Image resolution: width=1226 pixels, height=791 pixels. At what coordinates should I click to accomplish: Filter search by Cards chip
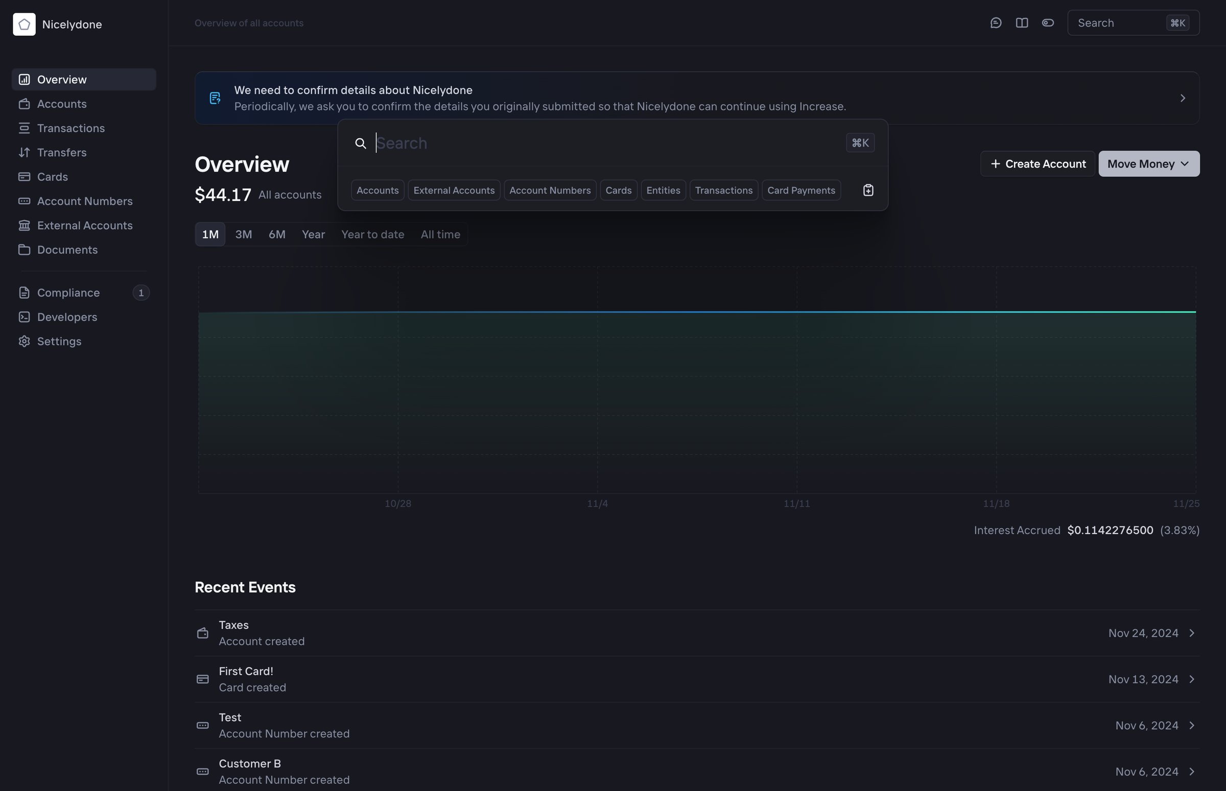coord(619,190)
